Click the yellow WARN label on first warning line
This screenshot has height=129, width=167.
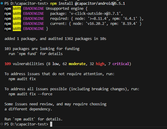tap(17, 9)
